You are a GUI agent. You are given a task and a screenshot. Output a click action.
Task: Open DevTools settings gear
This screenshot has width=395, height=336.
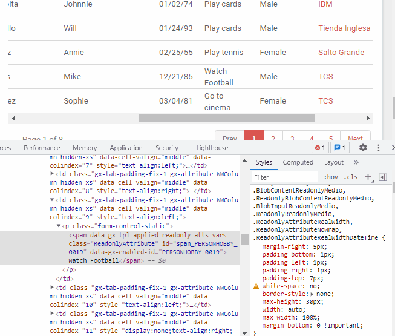[363, 148]
